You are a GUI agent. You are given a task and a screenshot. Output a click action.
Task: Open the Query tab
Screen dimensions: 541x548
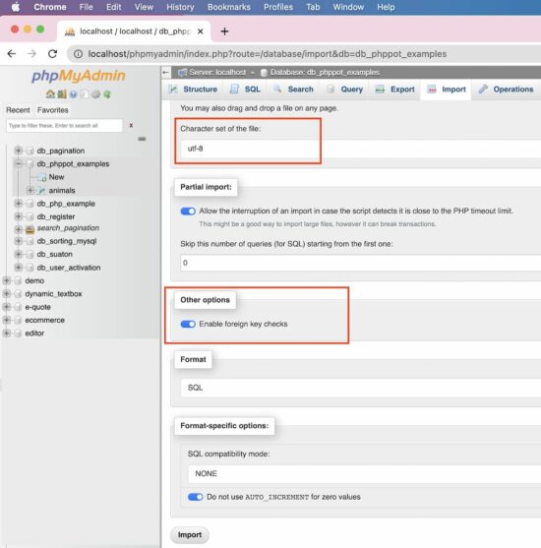345,90
